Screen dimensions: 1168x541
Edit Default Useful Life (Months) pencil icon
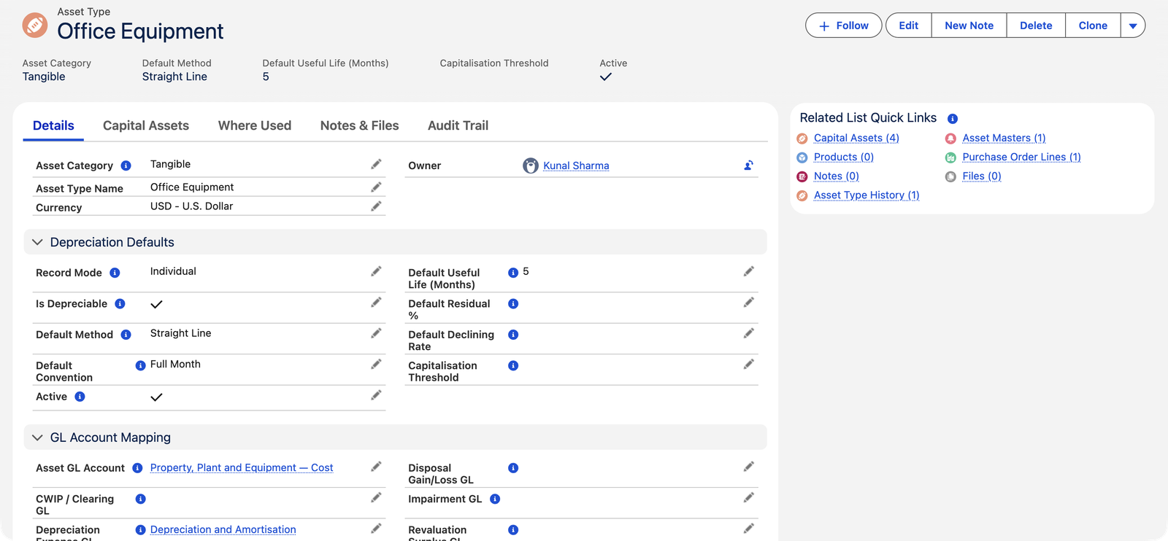pyautogui.click(x=748, y=271)
